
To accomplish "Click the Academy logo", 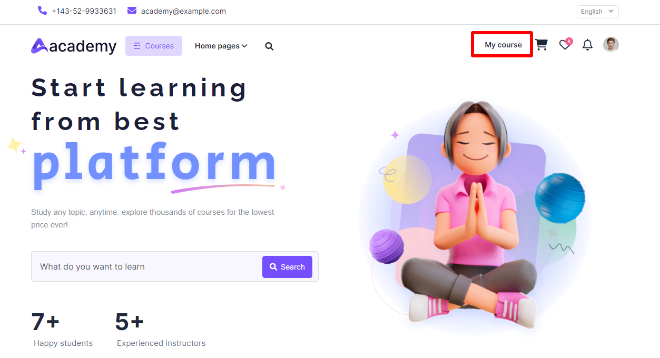I will click(x=74, y=46).
